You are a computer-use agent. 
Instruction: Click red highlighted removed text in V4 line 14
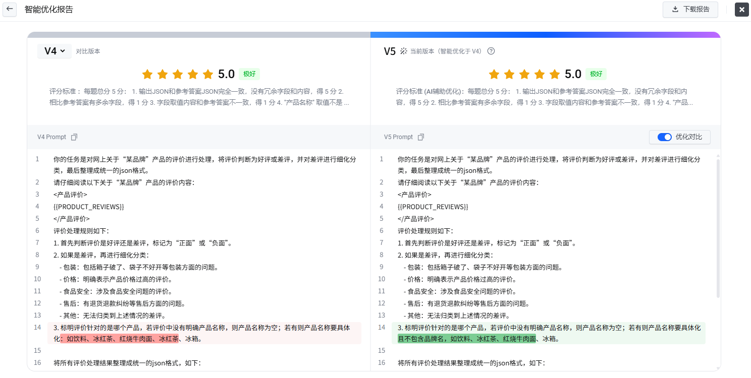point(121,339)
